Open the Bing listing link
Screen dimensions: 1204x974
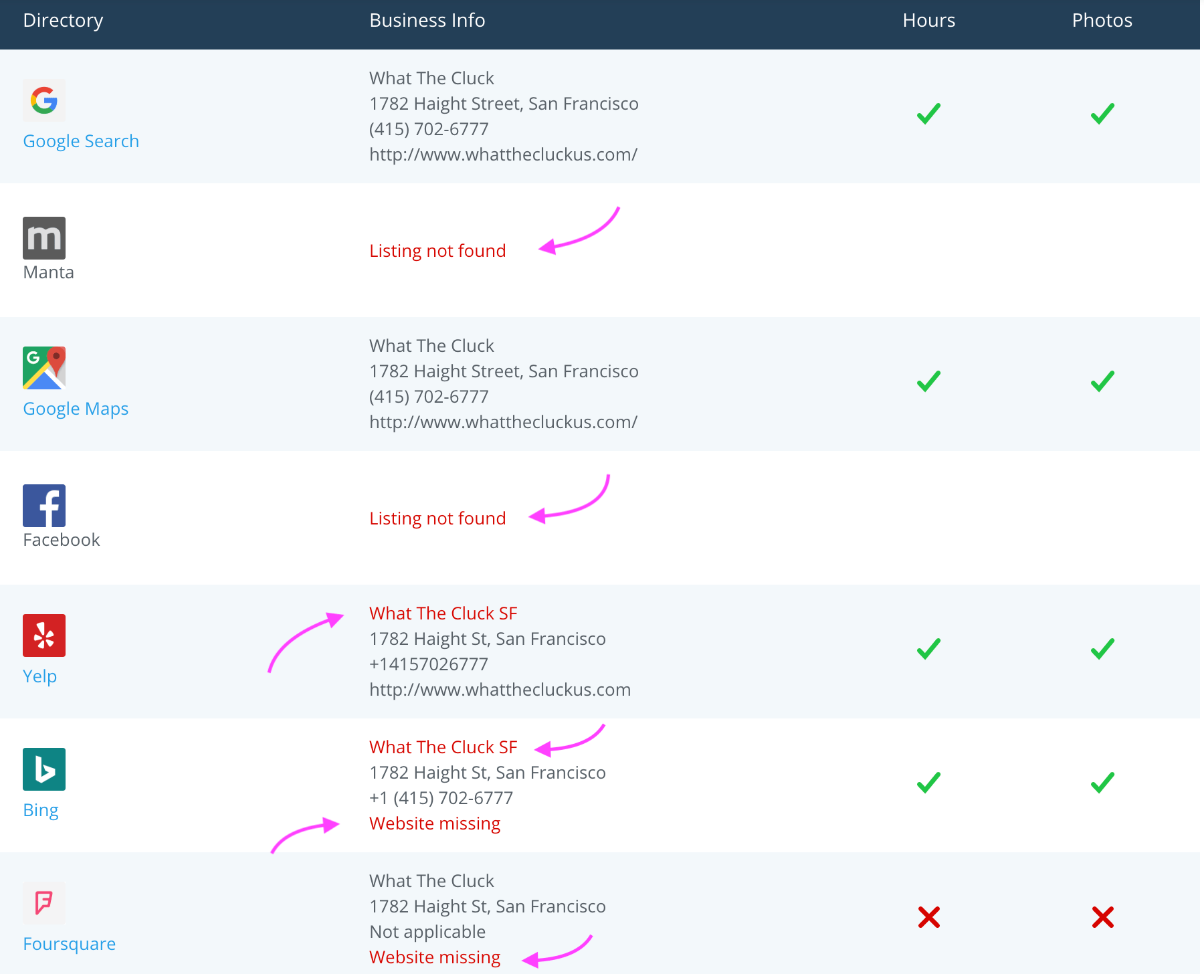41,810
